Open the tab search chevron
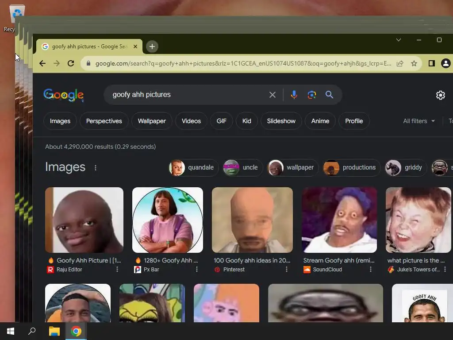 pos(399,40)
